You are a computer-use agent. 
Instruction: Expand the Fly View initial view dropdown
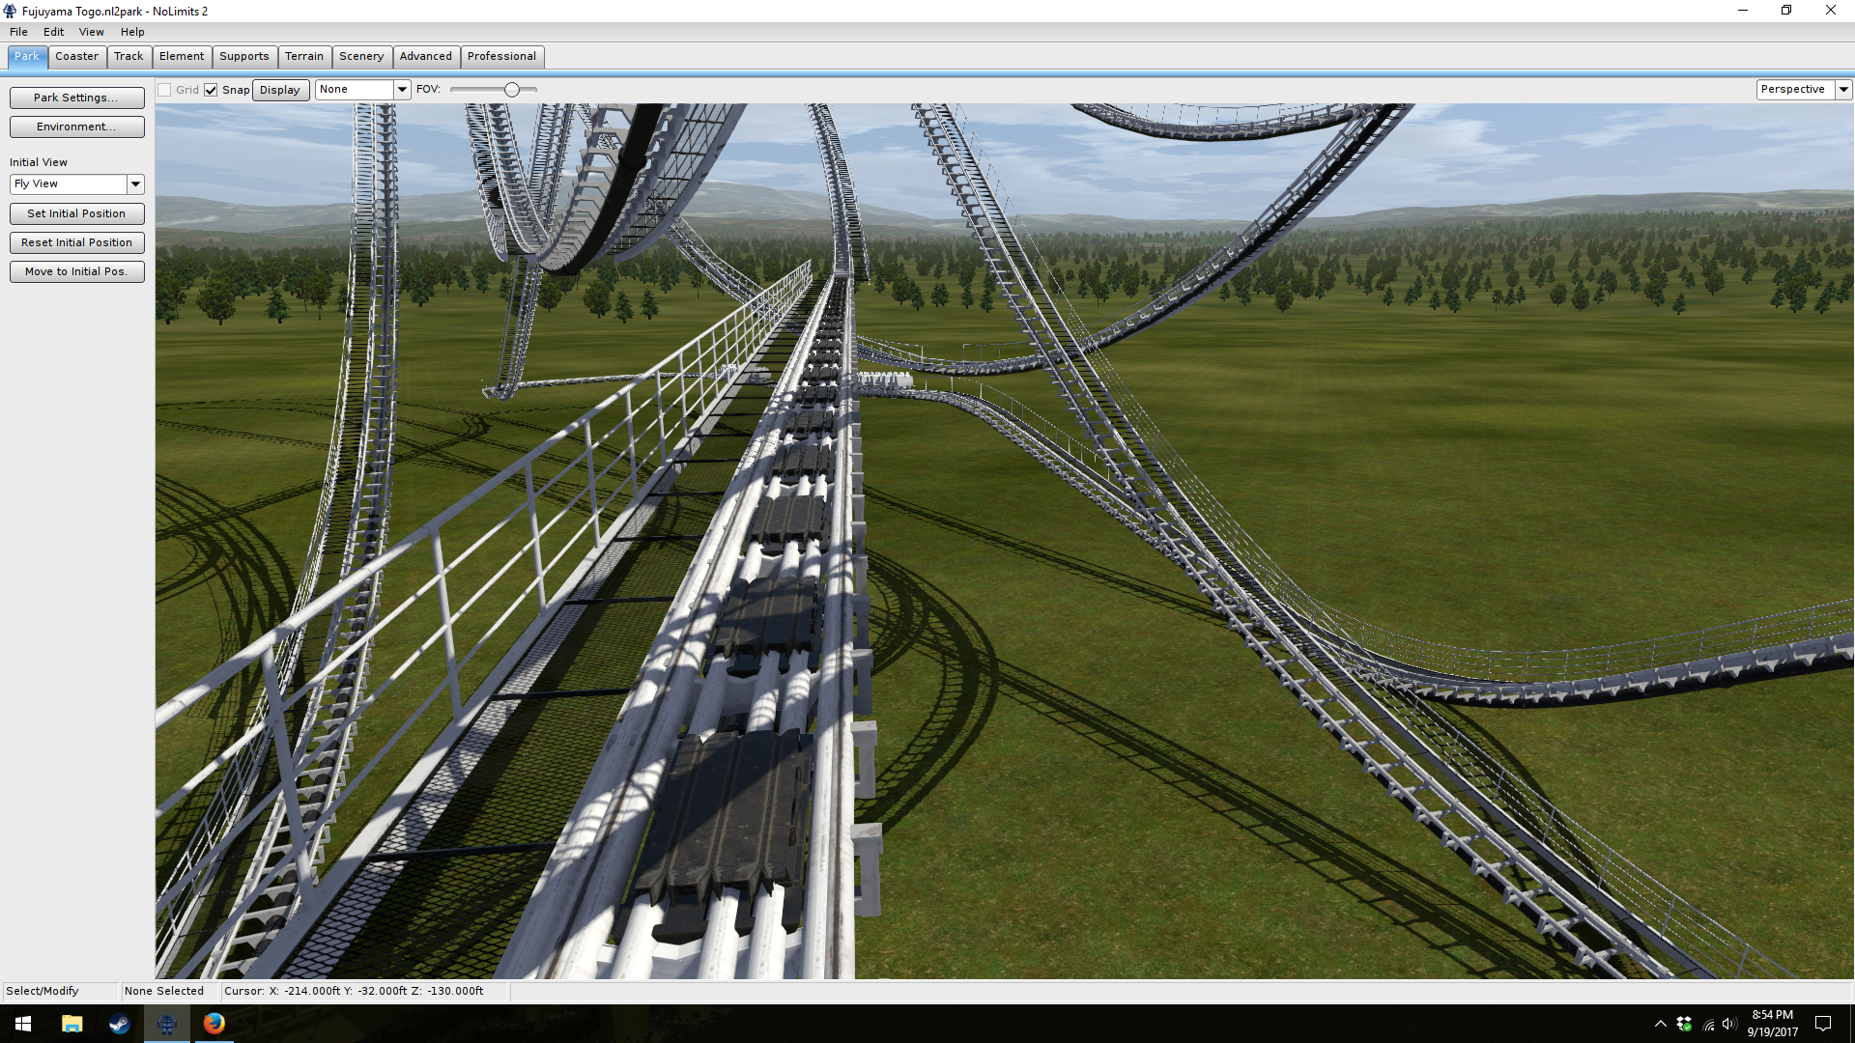(x=135, y=183)
